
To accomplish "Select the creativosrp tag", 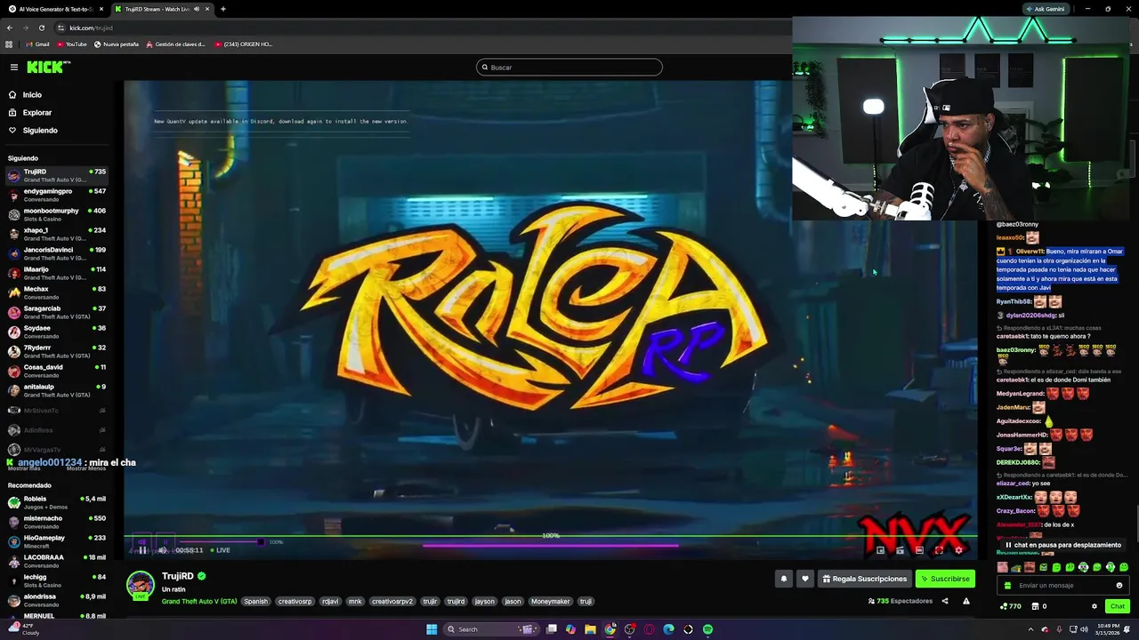I will pos(295,602).
